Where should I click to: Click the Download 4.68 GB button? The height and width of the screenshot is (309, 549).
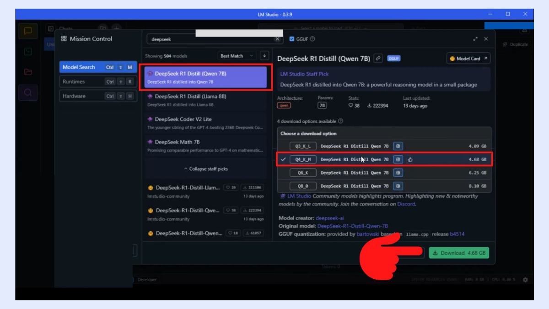[x=458, y=253]
